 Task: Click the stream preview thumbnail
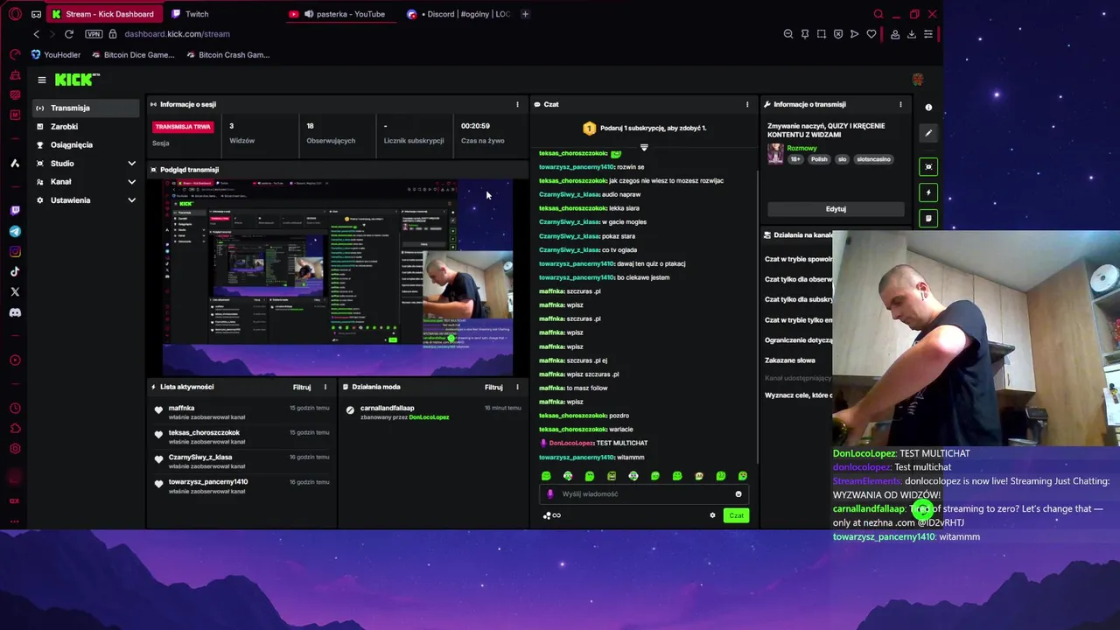(337, 277)
